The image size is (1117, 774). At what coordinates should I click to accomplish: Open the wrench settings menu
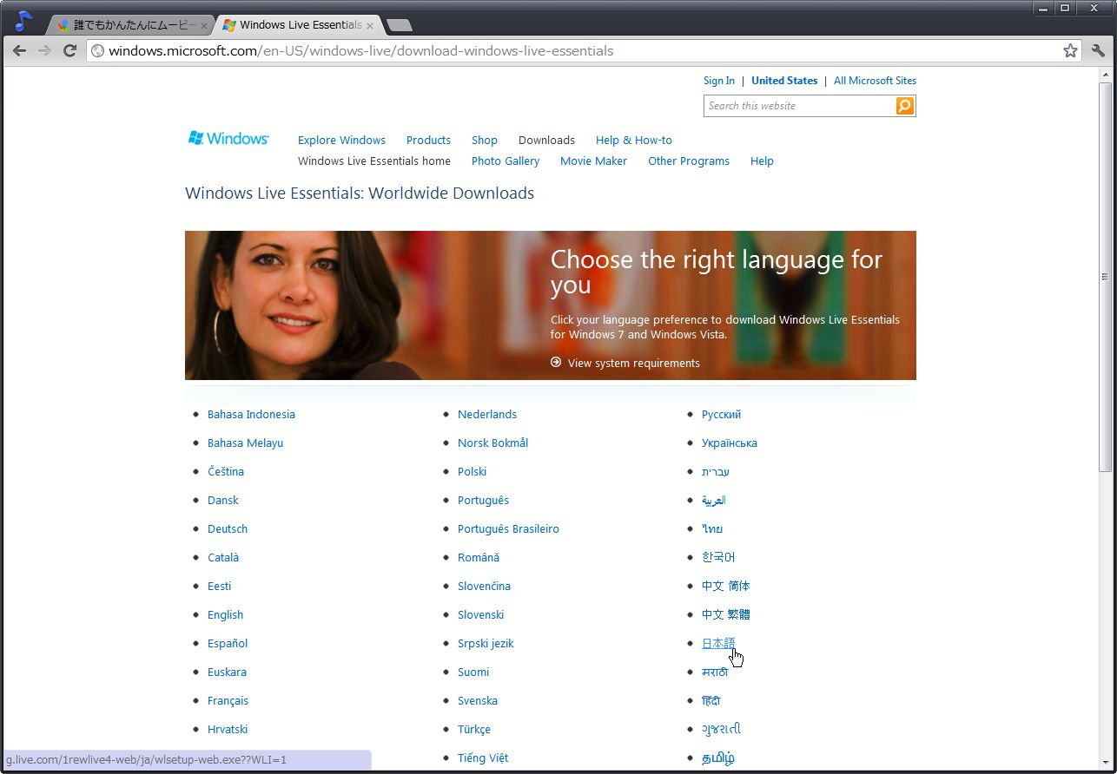point(1098,50)
